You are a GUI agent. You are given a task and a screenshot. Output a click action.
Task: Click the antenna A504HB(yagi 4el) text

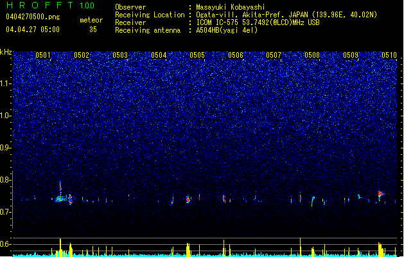point(227,30)
